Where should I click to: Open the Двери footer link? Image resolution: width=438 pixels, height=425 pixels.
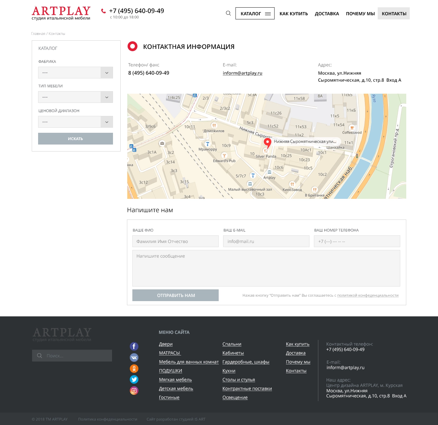coord(166,344)
